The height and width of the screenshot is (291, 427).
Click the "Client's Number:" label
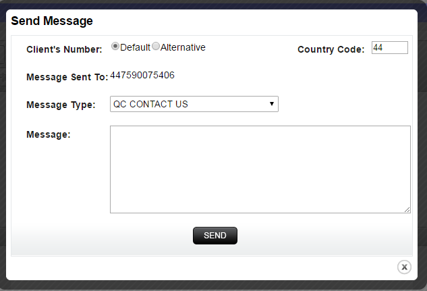tap(64, 49)
